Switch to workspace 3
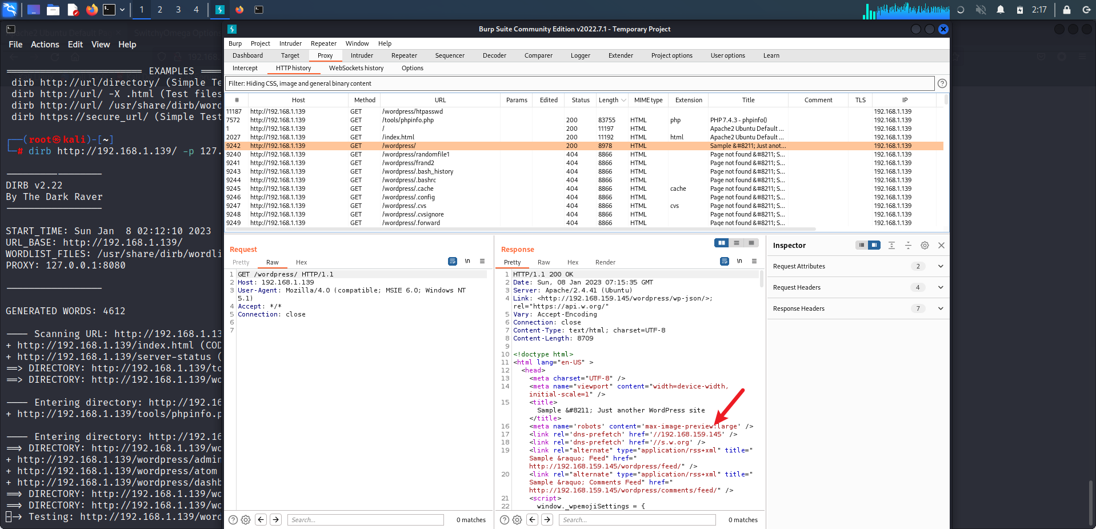1096x529 pixels. pos(178,10)
